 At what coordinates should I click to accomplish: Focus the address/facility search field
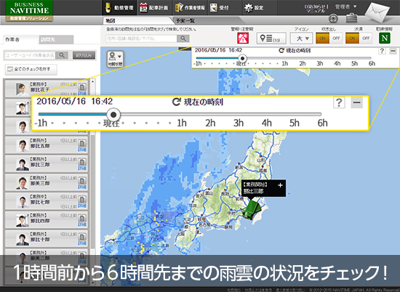[x=141, y=38]
